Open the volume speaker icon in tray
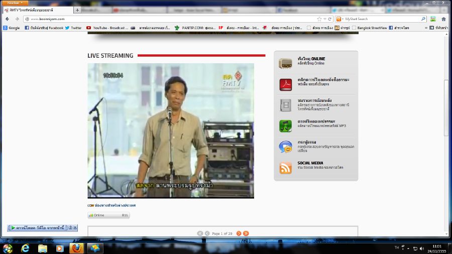The height and width of the screenshot is (254, 452). tap(422, 248)
